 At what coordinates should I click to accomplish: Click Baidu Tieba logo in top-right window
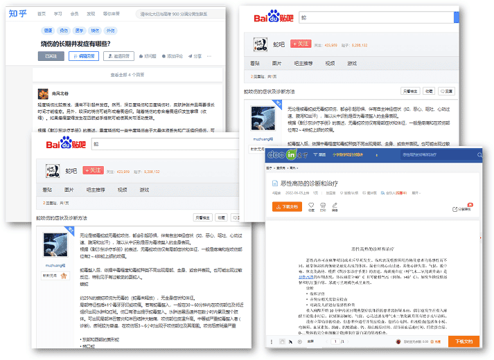pyautogui.click(x=274, y=17)
